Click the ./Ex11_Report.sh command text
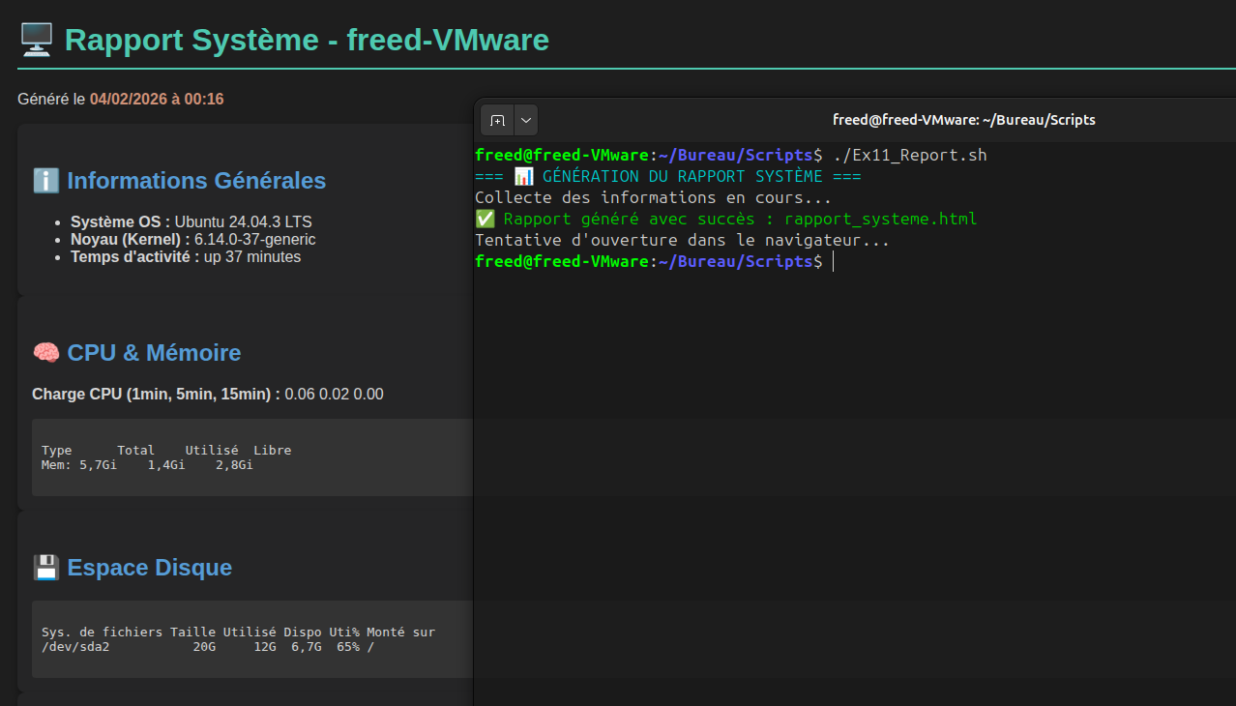 click(909, 156)
